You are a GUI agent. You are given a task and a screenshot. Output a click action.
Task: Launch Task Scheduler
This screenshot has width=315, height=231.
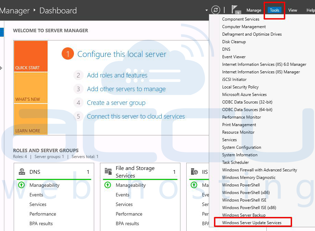click(x=236, y=162)
